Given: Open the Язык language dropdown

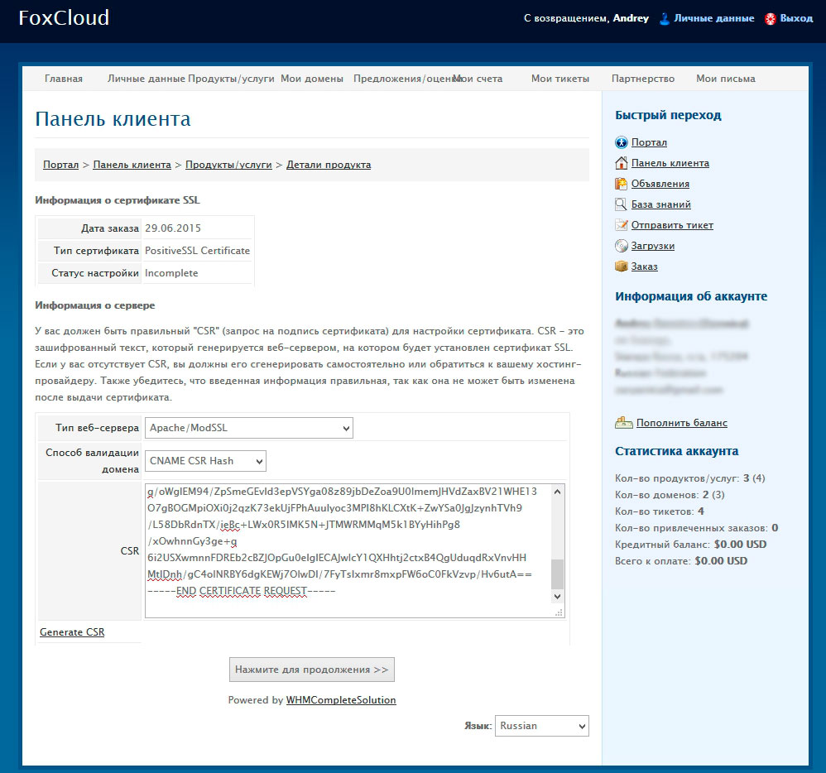Looking at the screenshot, I should pyautogui.click(x=541, y=726).
